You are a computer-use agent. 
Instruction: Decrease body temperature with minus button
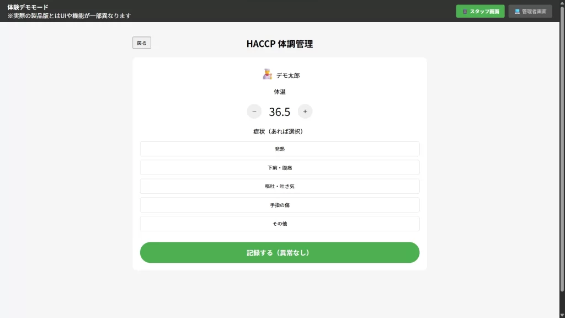coord(254,112)
